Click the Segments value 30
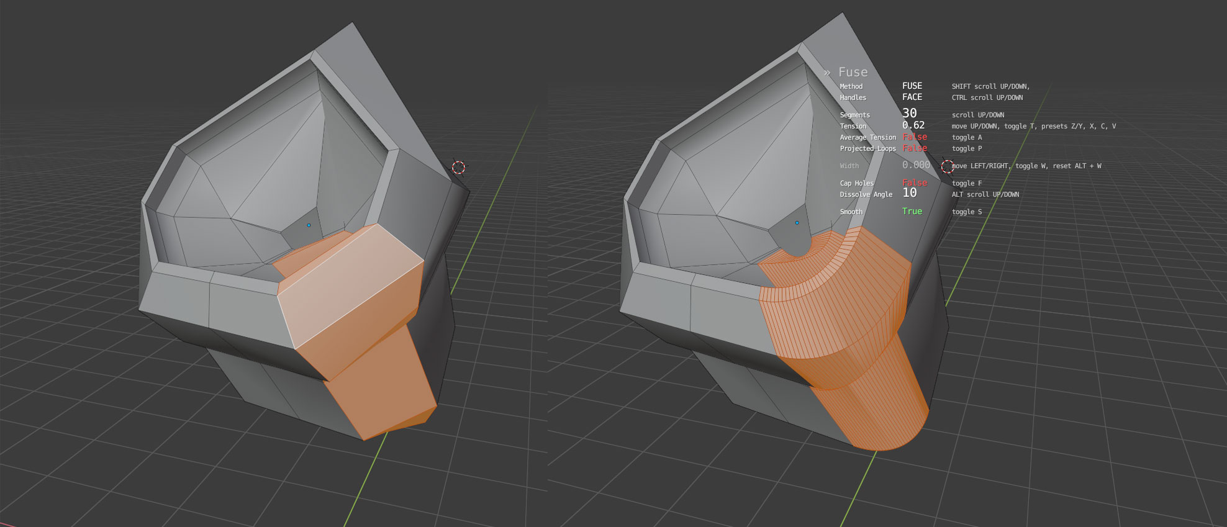 pos(909,114)
